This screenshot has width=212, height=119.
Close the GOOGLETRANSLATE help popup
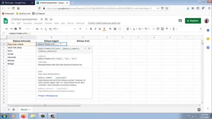pyautogui.click(x=89, y=49)
